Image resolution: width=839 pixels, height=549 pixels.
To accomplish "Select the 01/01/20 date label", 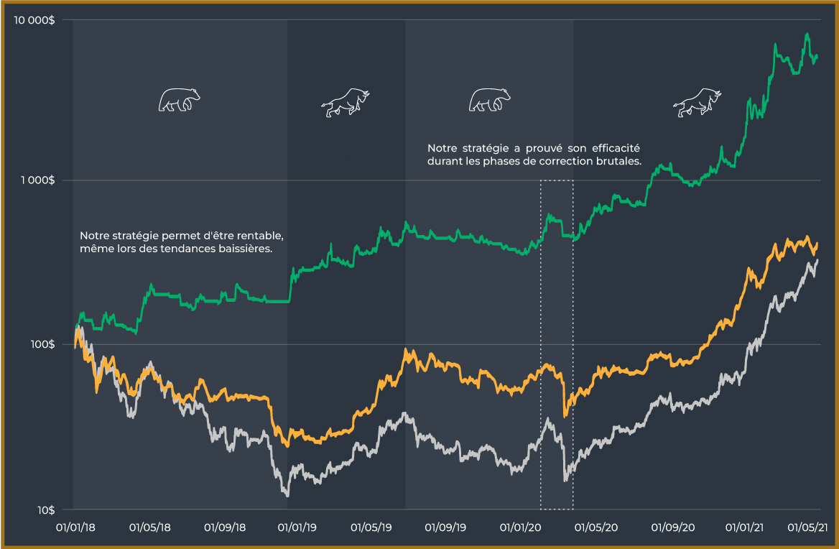I will click(x=520, y=527).
